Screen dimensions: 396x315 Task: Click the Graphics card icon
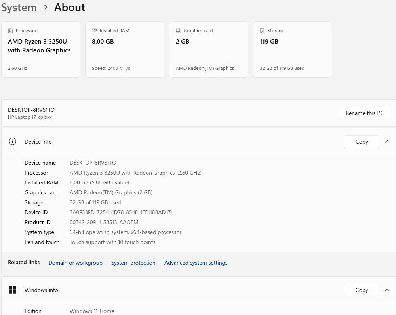click(178, 31)
